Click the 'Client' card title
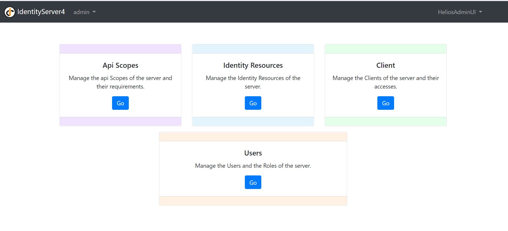The height and width of the screenshot is (231, 508). 386,65
